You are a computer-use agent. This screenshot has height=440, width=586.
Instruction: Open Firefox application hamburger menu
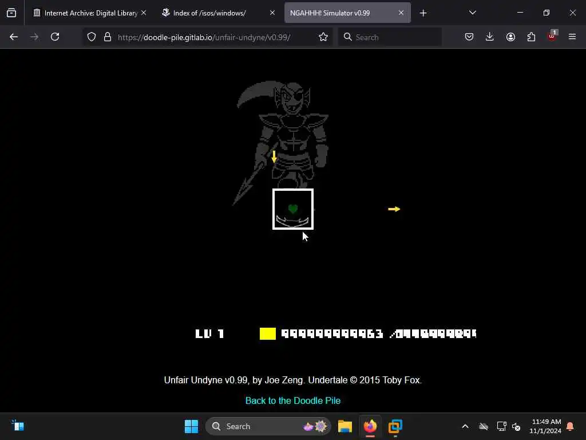[572, 37]
